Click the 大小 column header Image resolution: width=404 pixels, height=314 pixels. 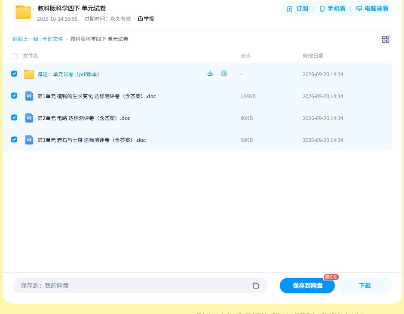(245, 55)
